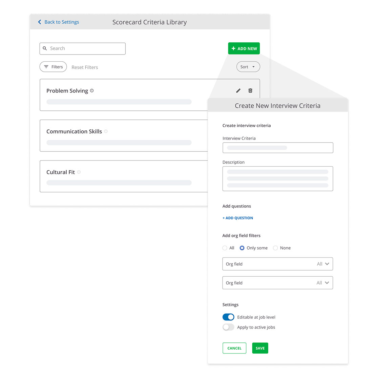Image resolution: width=378 pixels, height=378 pixels.
Task: Open the Sort dropdown
Action: coord(248,67)
